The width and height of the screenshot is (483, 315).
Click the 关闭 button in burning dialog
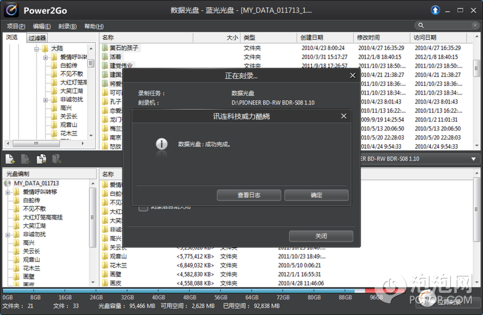pos(321,236)
